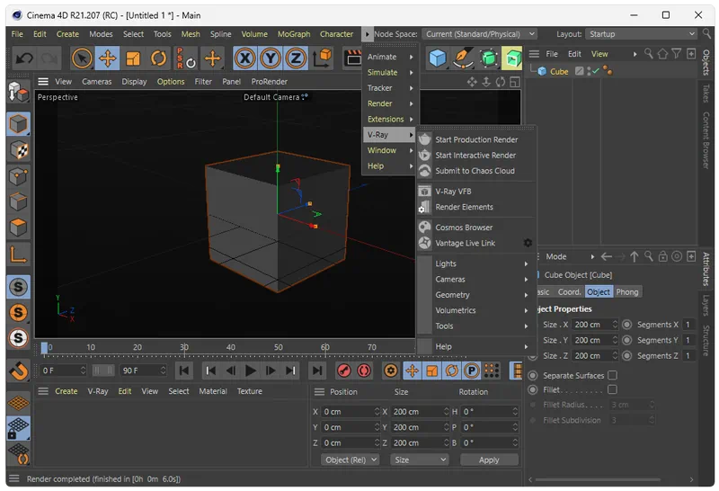Expand the Cameras submenu in V-Ray menu
The image size is (719, 491).
(477, 279)
